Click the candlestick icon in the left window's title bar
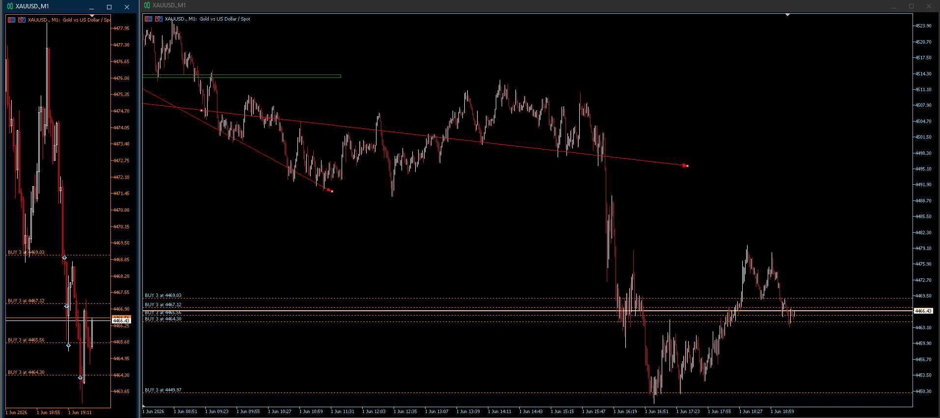The width and height of the screenshot is (940, 418). pos(10,6)
